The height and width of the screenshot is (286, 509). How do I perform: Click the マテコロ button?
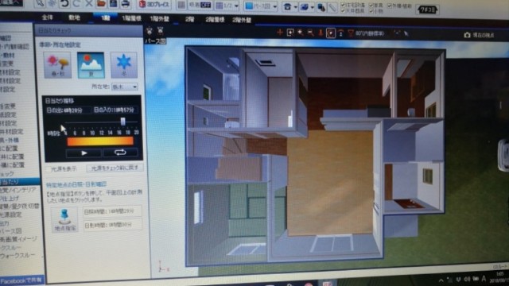427,10
